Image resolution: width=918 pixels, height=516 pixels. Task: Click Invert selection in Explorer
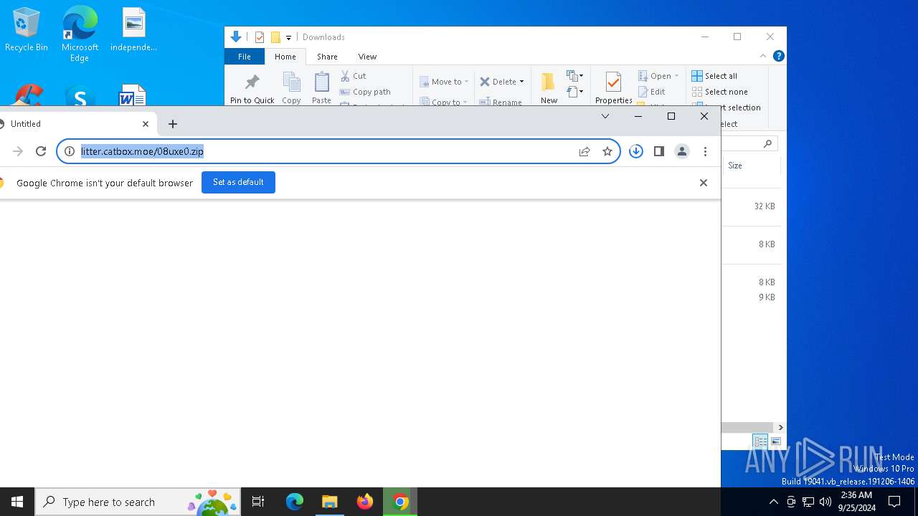(x=726, y=107)
